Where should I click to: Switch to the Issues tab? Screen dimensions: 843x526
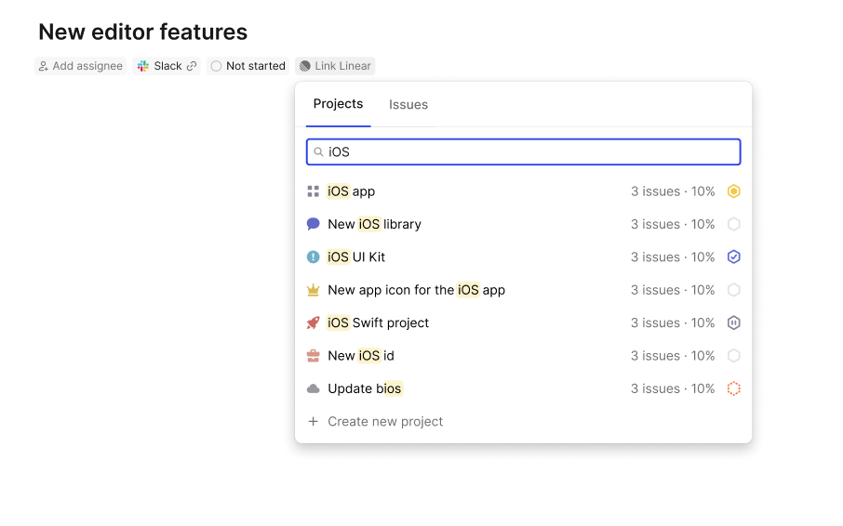[408, 105]
